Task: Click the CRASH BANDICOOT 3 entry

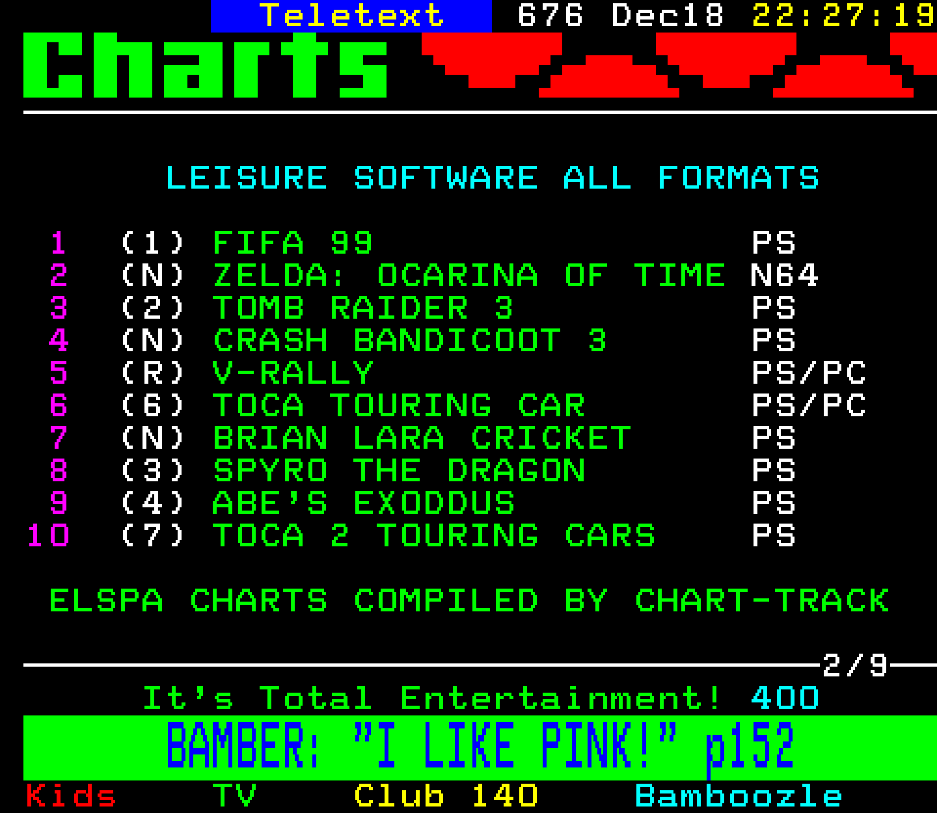Action: click(410, 341)
